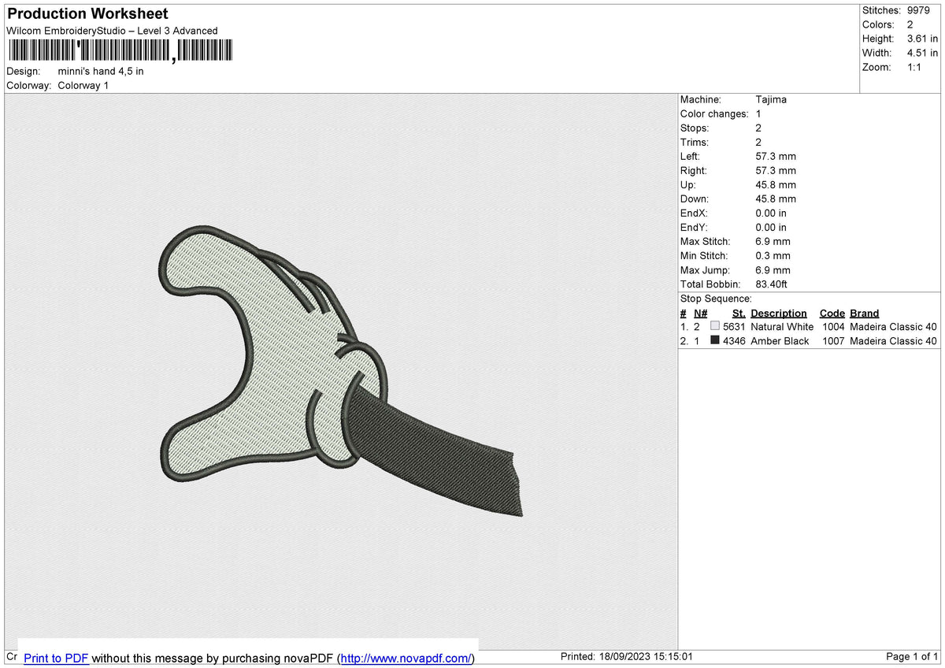The height and width of the screenshot is (668, 945).
Task: Click the 'N#' column header
Action: point(701,313)
